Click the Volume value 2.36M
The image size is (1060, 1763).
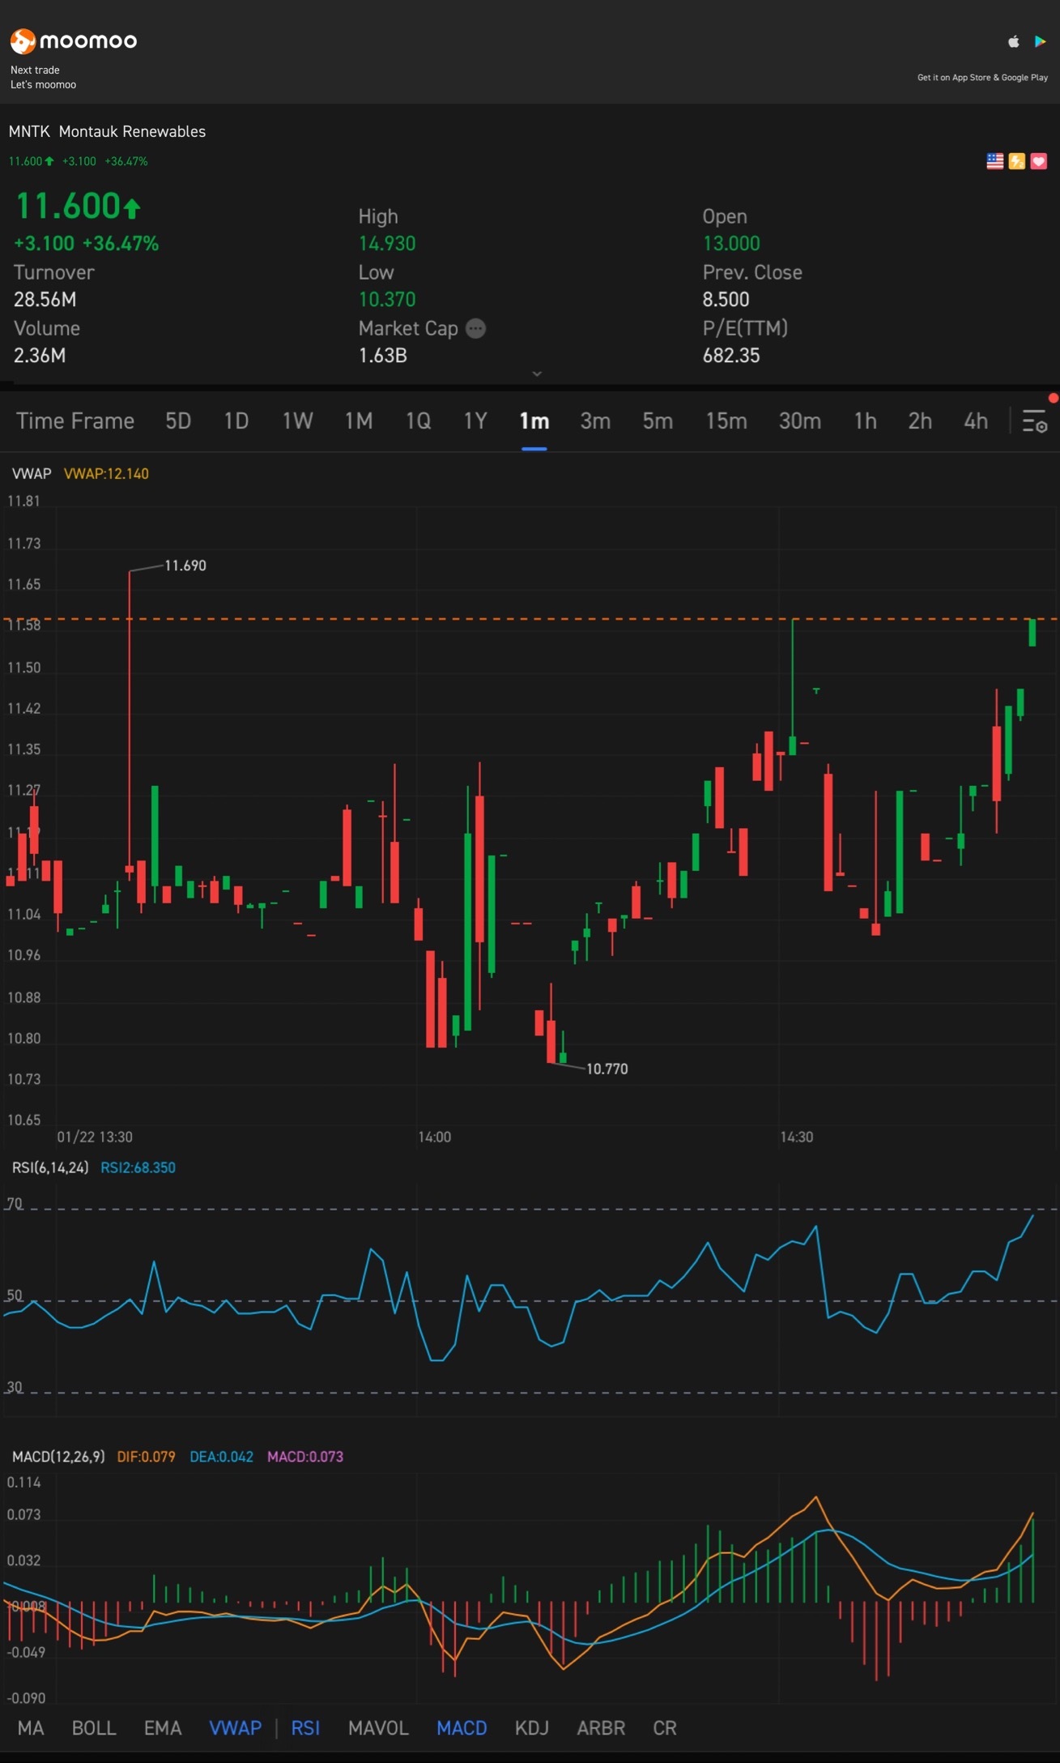click(x=40, y=355)
